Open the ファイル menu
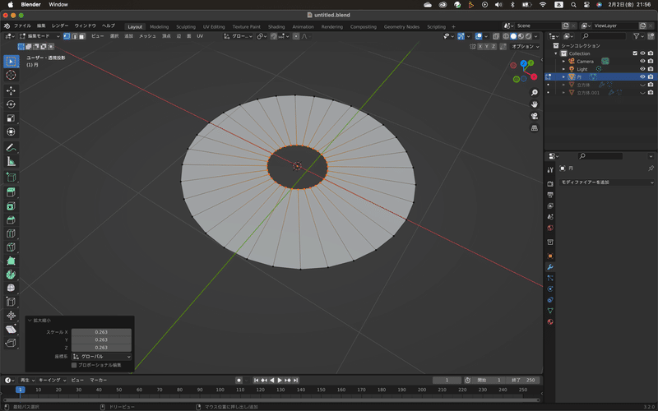Viewport: 658px width, 411px height. click(23, 25)
